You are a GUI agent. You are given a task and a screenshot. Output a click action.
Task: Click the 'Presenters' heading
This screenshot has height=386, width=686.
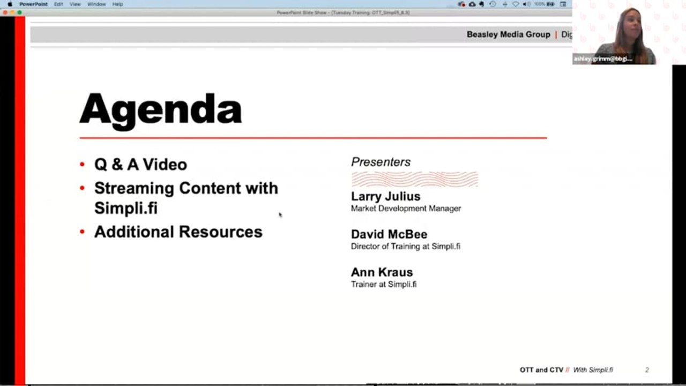(381, 162)
